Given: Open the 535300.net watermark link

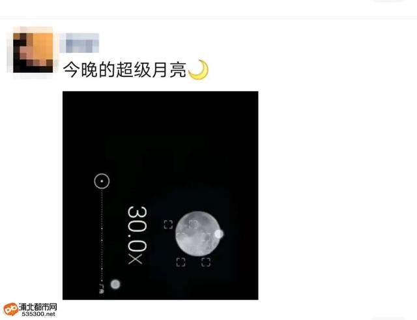Looking at the screenshot, I should [x=38, y=314].
